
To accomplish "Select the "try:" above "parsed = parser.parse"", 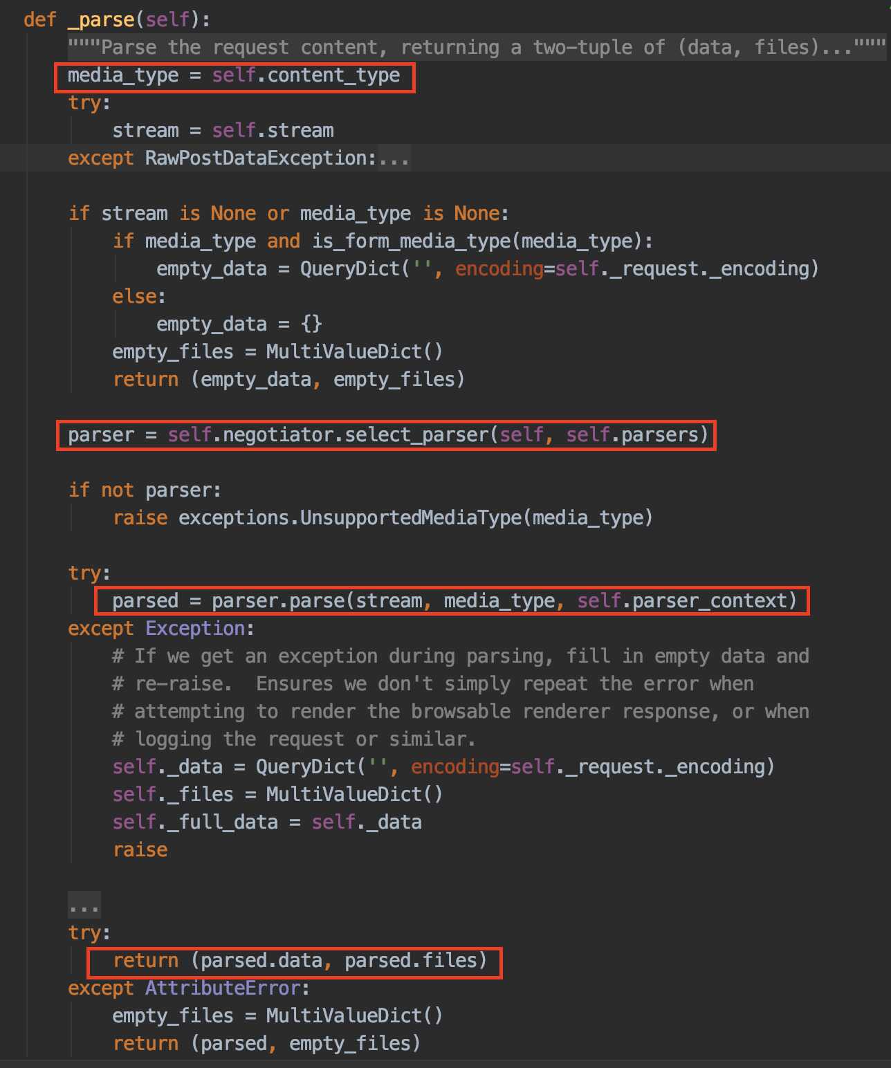I will [89, 573].
